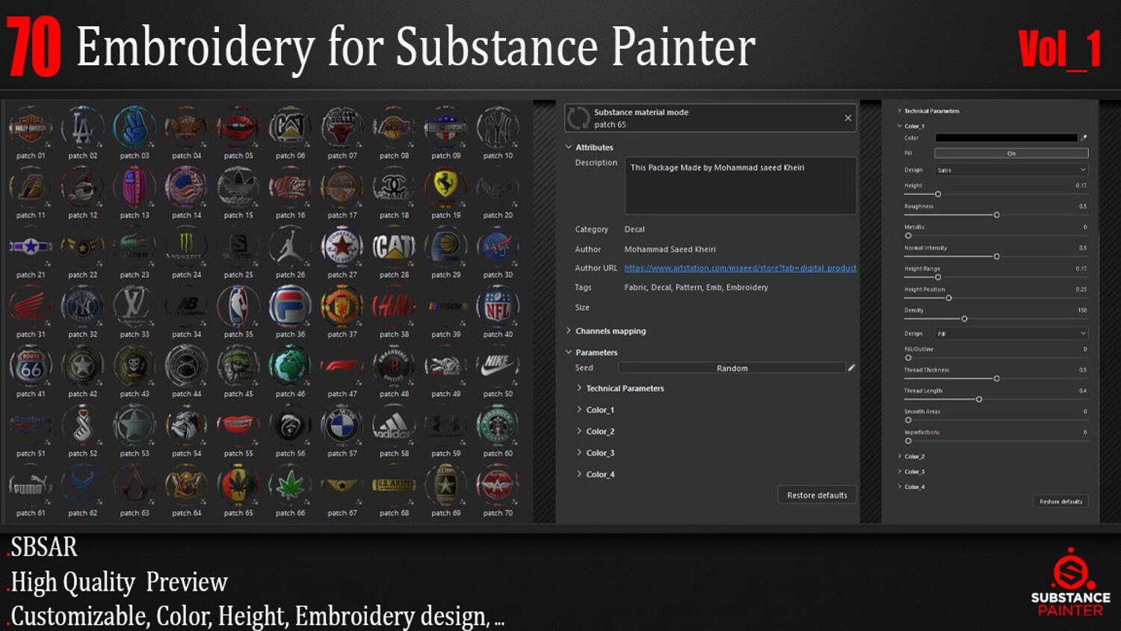This screenshot has height=631, width=1121.
Task: Select patch 05 red lips embroidery
Action: (238, 128)
